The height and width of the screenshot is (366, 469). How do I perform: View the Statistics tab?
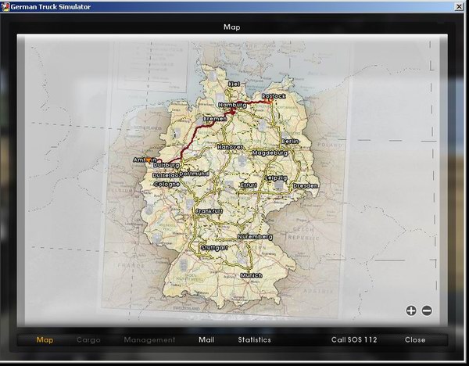click(255, 340)
